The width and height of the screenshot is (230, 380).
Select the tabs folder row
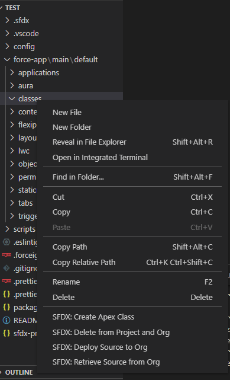tap(18, 203)
